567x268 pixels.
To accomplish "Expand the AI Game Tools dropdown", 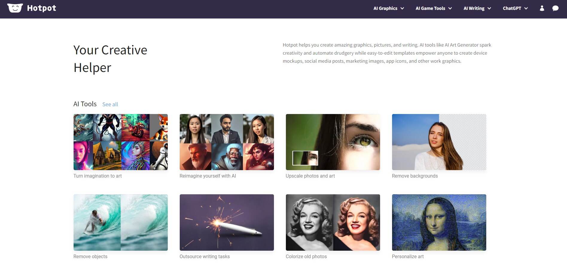I will tap(433, 8).
